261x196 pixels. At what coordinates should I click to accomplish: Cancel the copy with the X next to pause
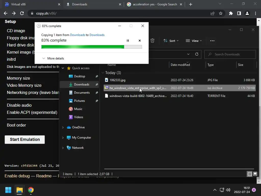(x=140, y=41)
